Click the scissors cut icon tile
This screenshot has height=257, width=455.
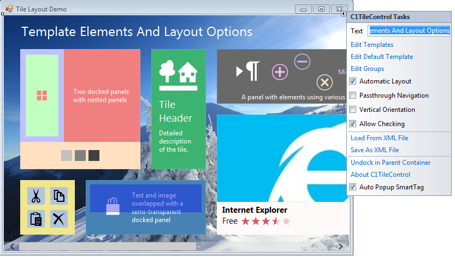(36, 196)
